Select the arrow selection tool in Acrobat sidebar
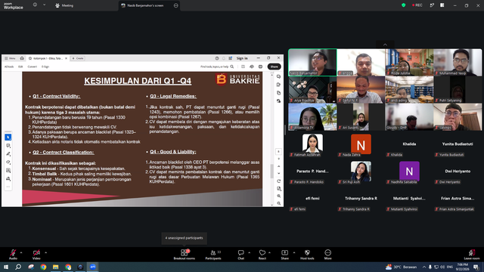 (8, 138)
